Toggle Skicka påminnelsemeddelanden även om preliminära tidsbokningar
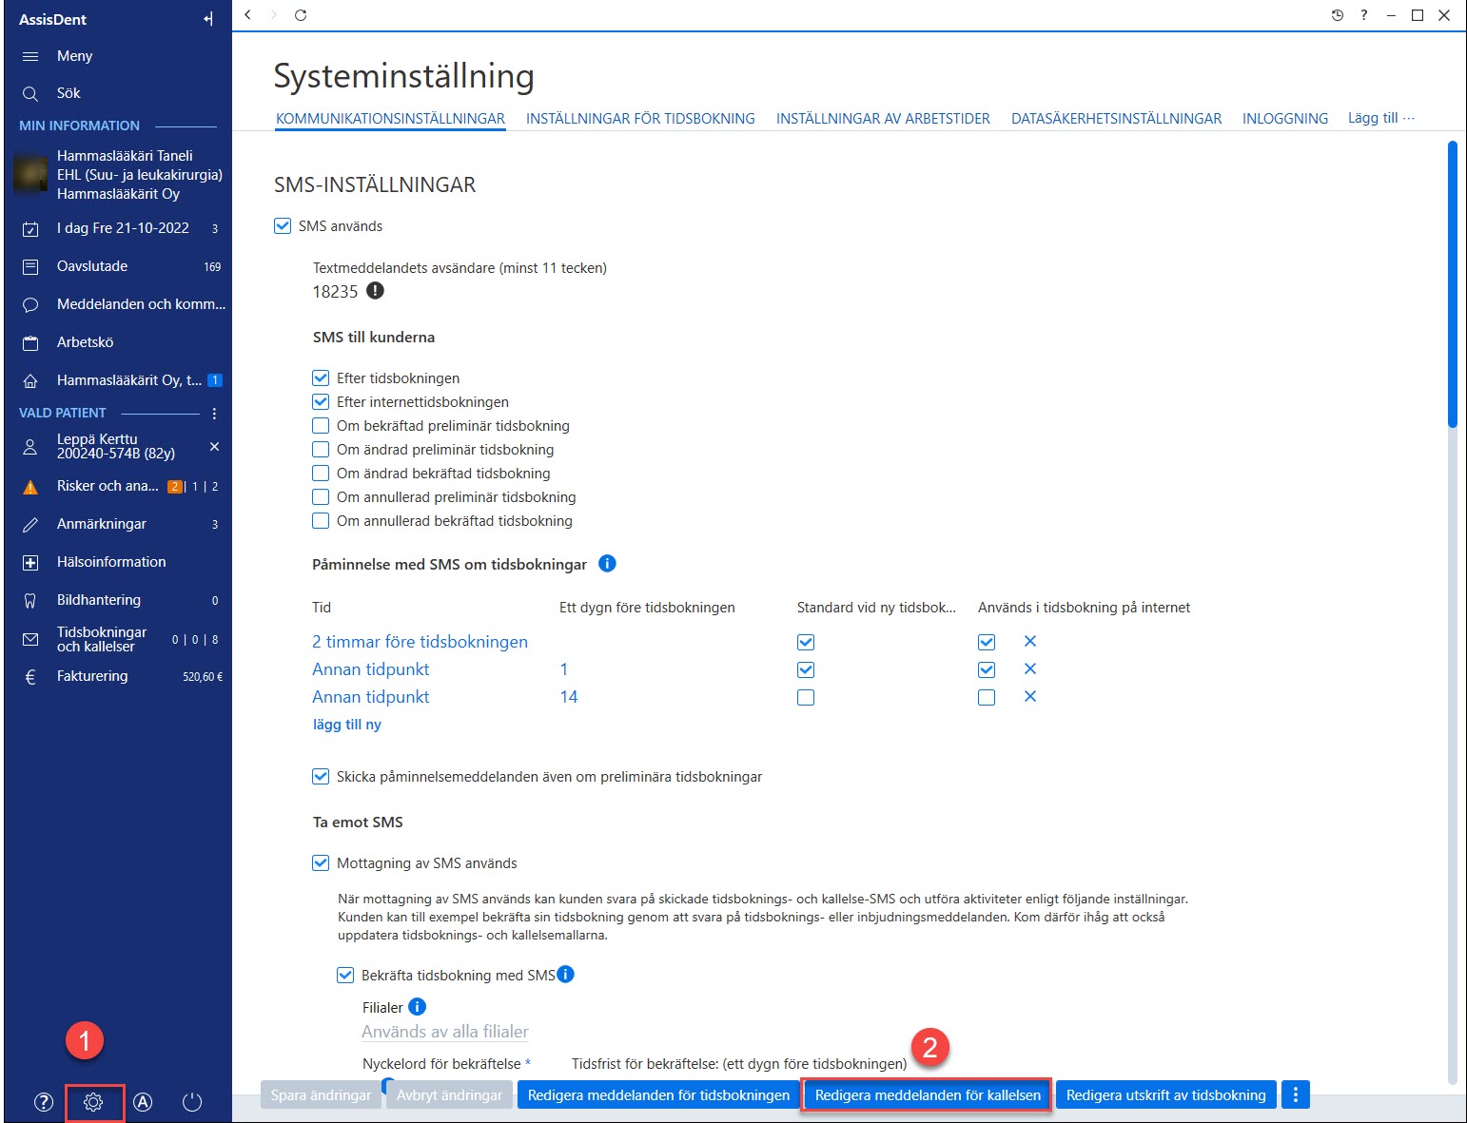 tap(321, 777)
